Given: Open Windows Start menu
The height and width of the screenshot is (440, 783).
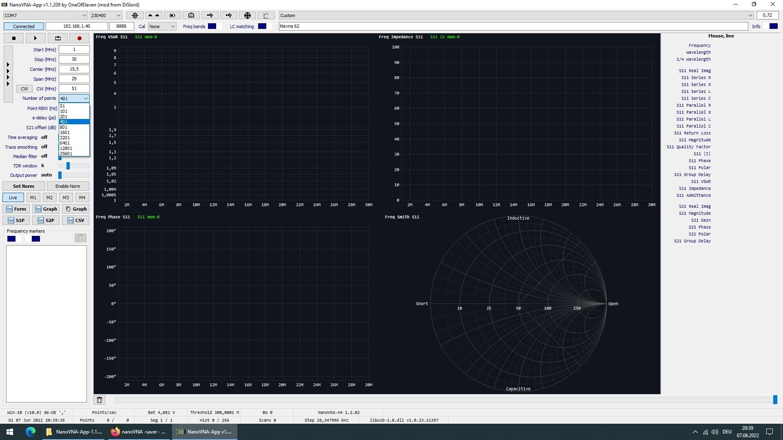Looking at the screenshot, I should coord(10,432).
